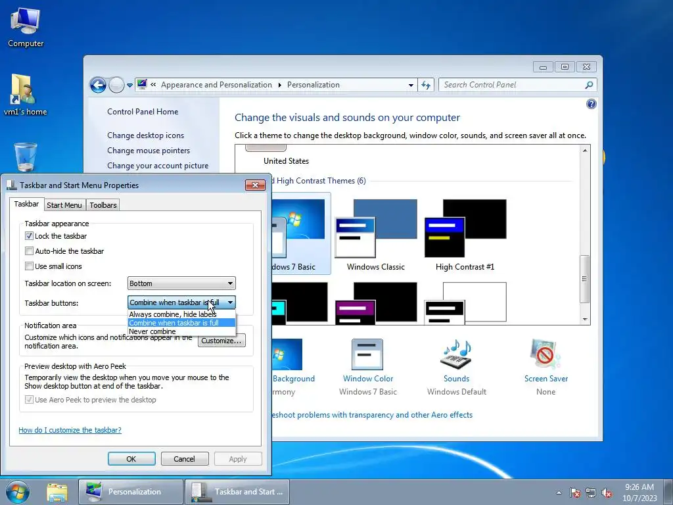The image size is (673, 505).
Task: Open vm1's home folder icon
Action: (24, 95)
